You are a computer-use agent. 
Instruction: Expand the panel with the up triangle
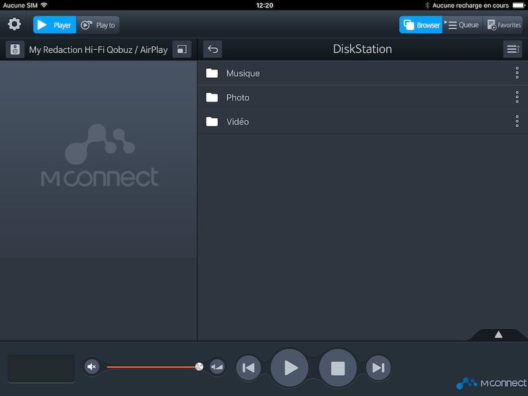[499, 335]
